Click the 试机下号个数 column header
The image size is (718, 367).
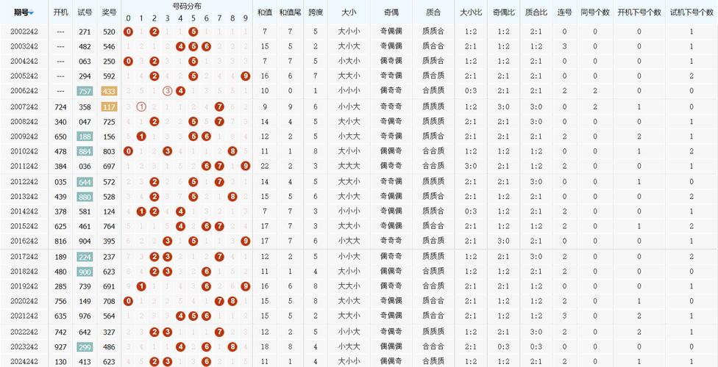pos(692,12)
